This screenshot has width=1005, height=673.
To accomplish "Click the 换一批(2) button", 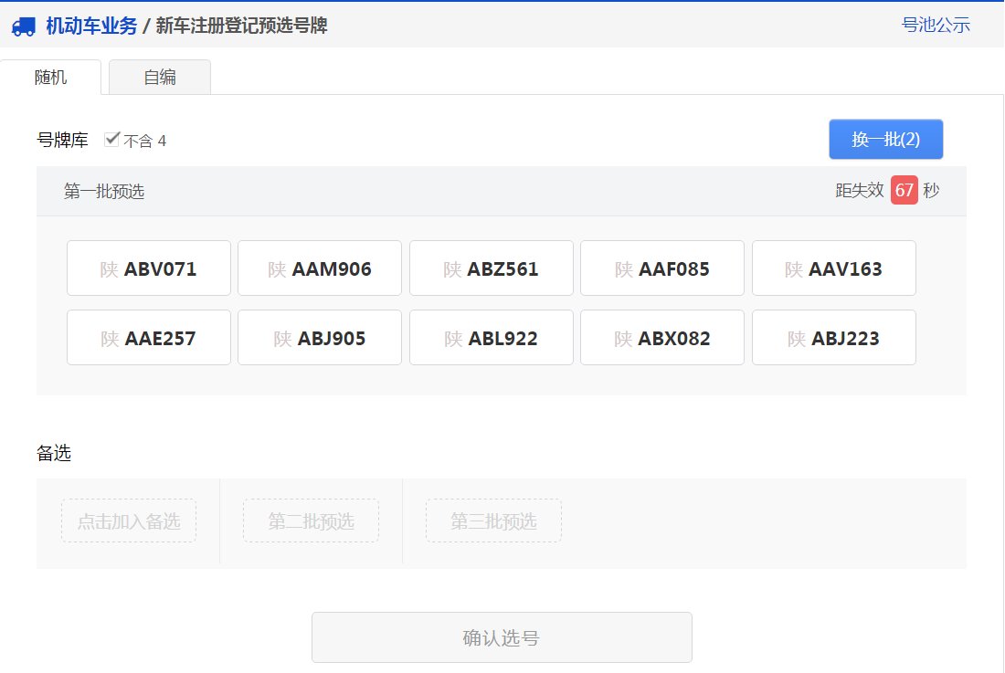I will tap(884, 139).
